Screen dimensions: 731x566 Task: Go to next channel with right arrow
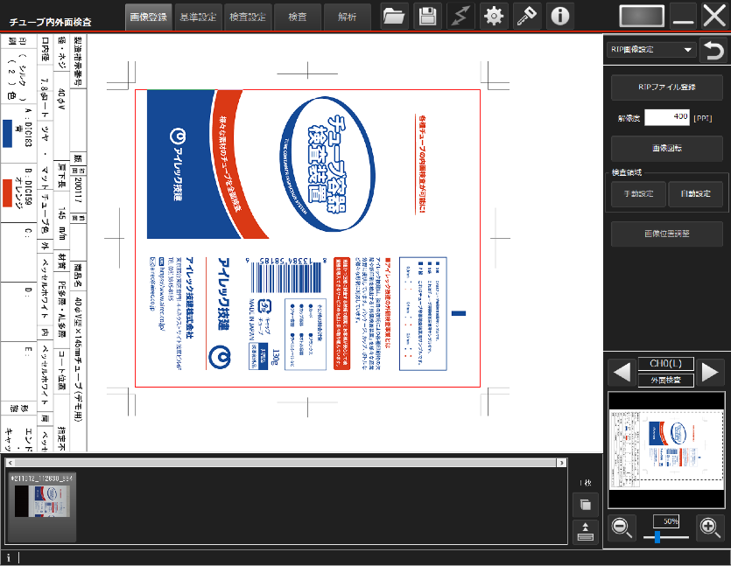711,372
